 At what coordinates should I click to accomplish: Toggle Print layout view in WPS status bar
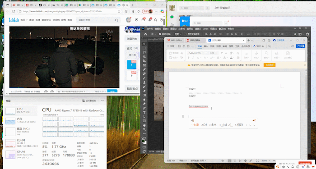229,161
